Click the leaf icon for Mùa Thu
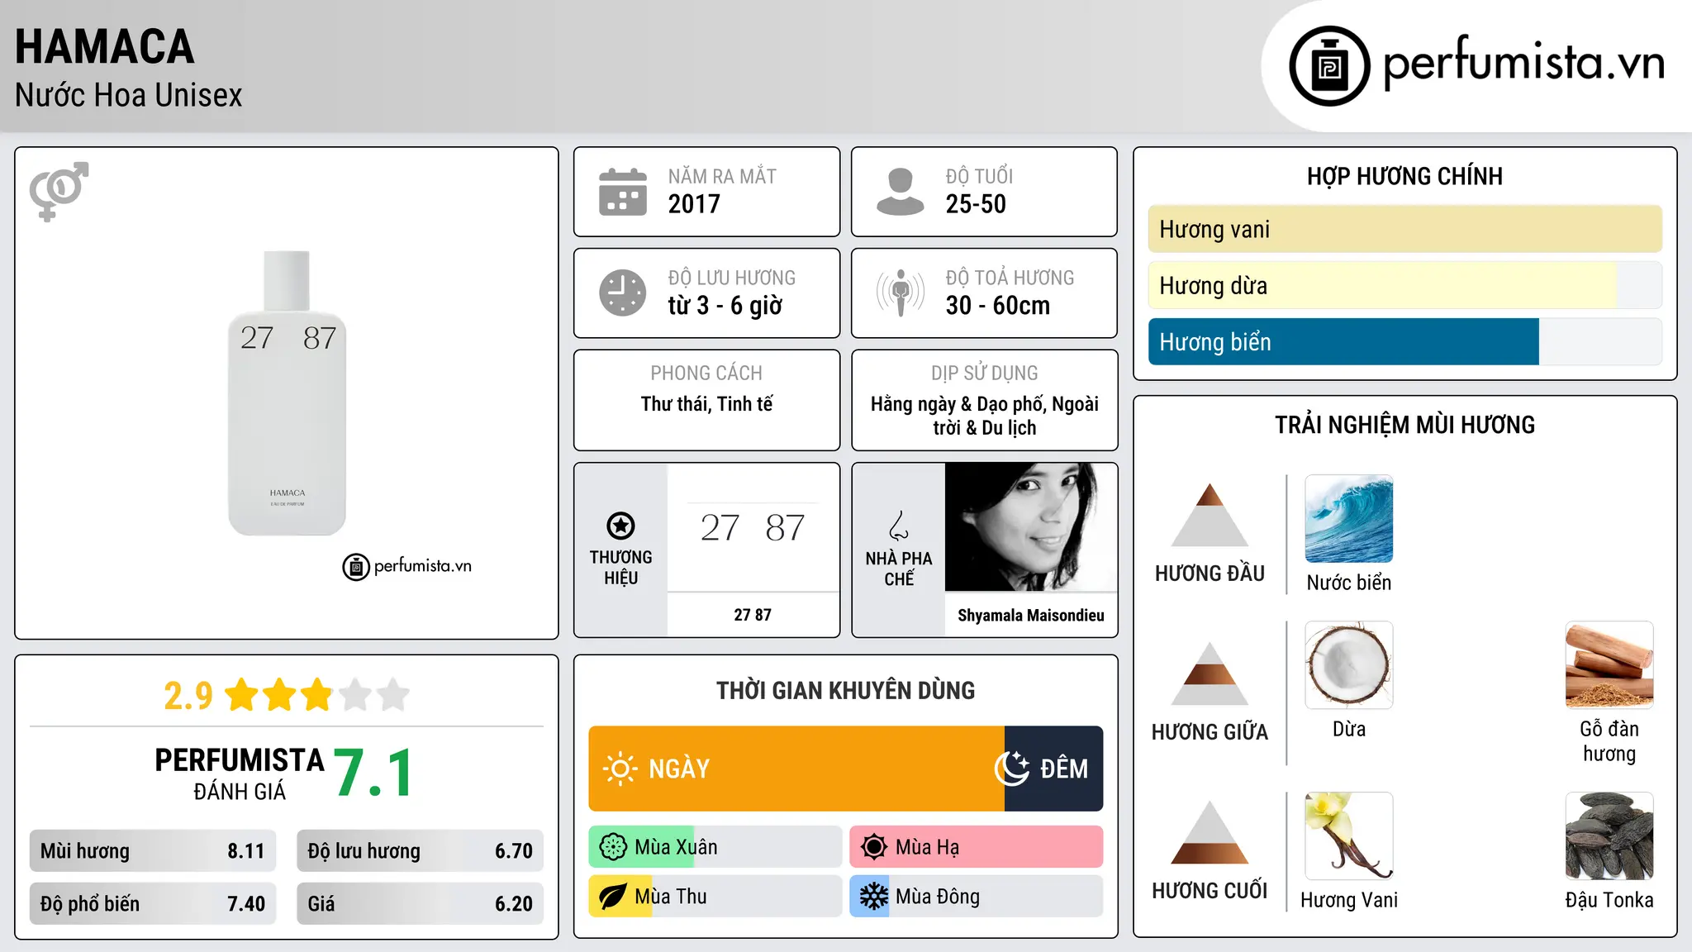This screenshot has height=952, width=1692. (613, 897)
